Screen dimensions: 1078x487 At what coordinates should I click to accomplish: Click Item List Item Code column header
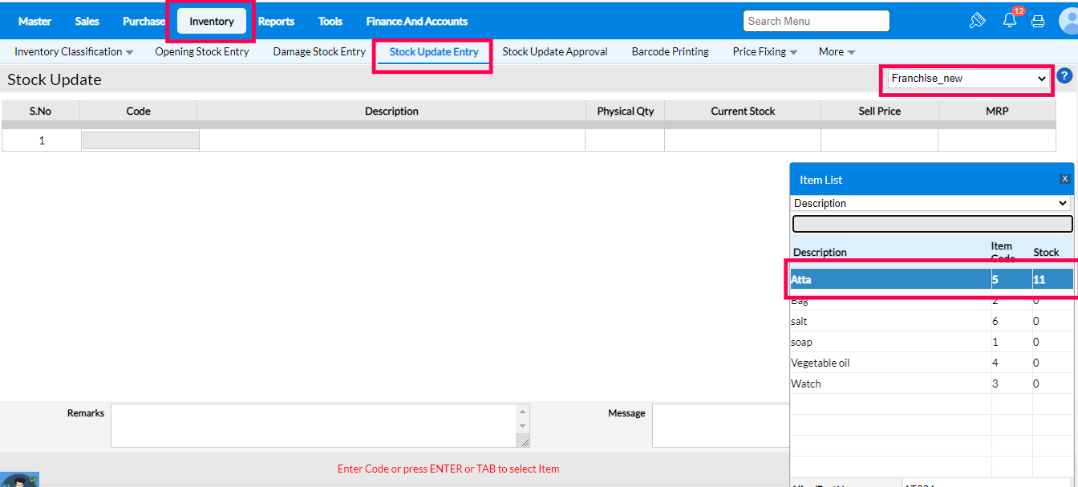(1003, 251)
